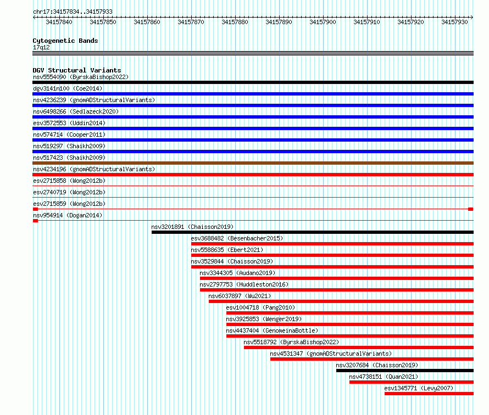Open nsv4236239 (gnomADStructuralVariants) entry
Image resolution: width=489 pixels, height=415 pixels.
coord(94,100)
